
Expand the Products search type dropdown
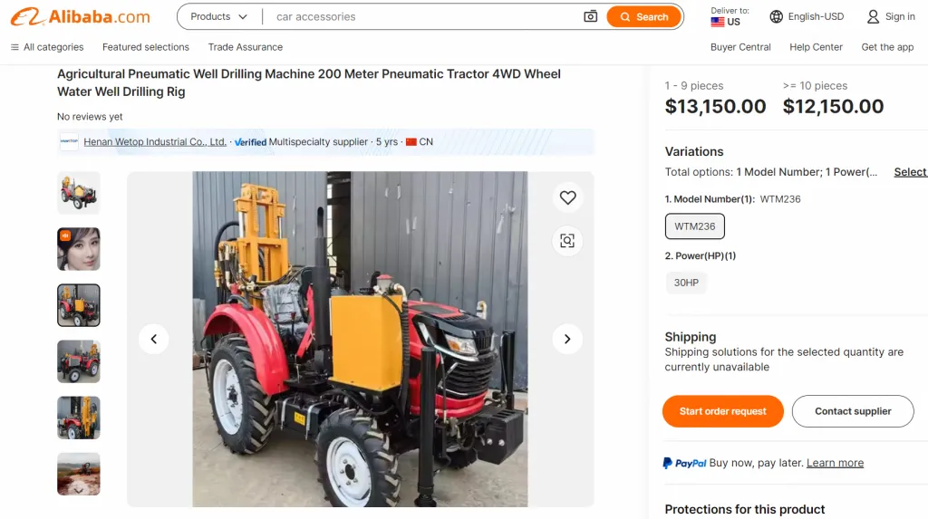point(219,16)
